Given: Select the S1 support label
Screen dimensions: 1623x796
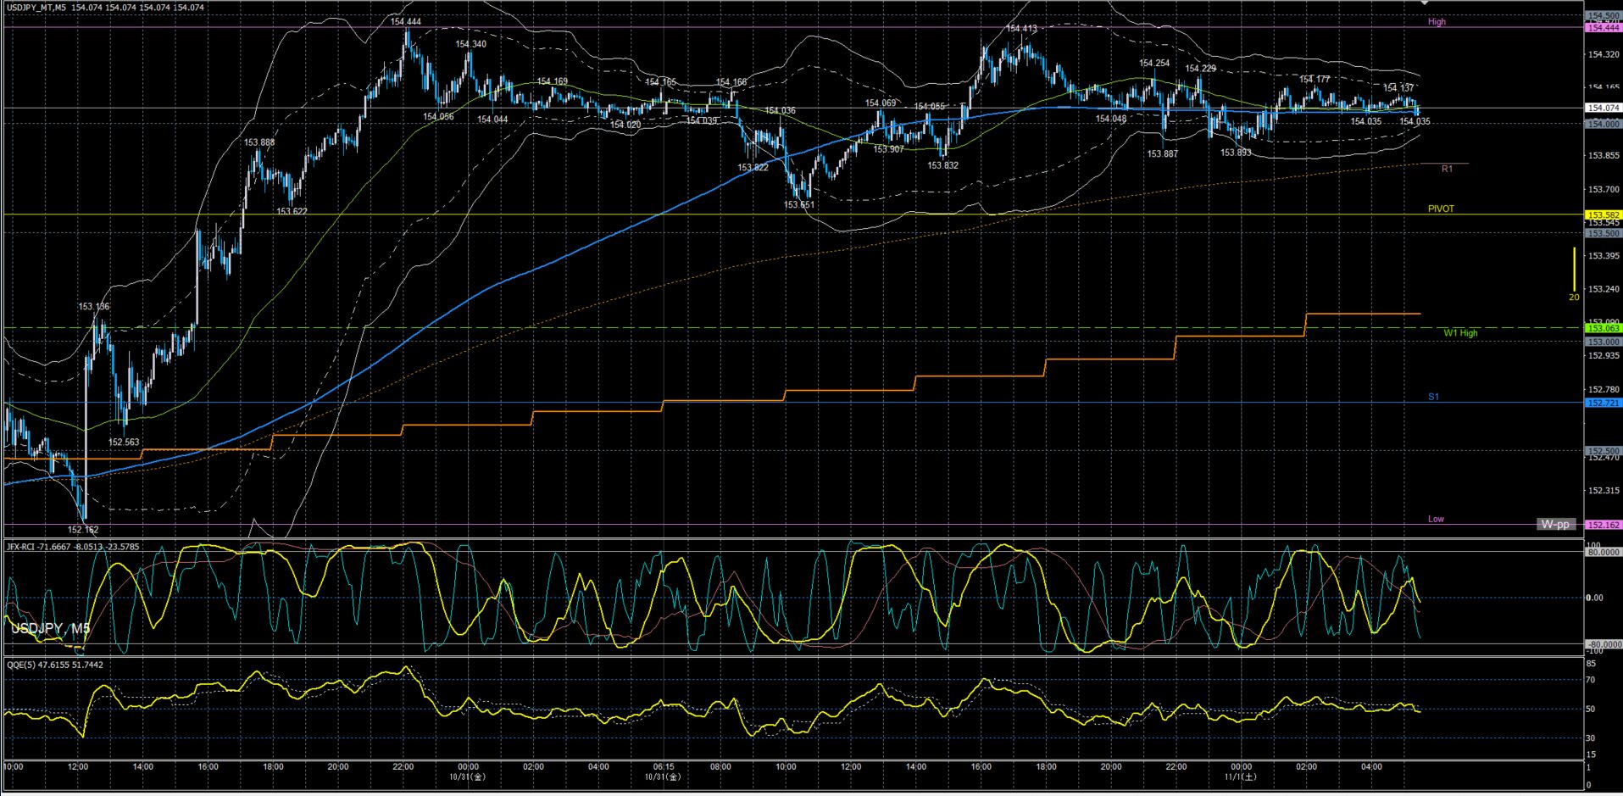Looking at the screenshot, I should (x=1433, y=397).
